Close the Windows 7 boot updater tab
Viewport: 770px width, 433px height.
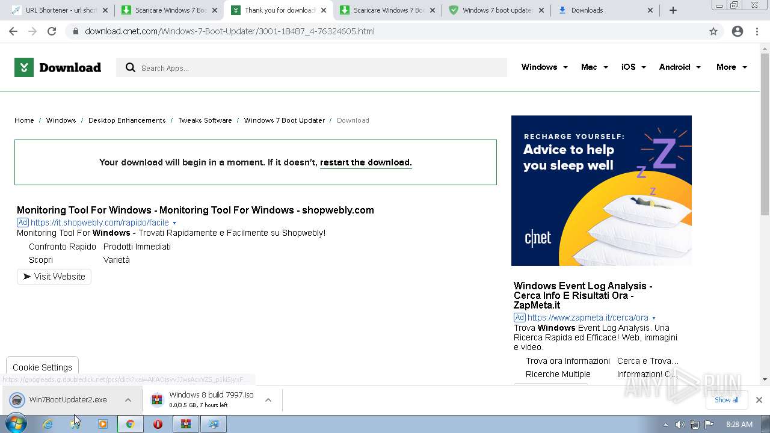coord(541,10)
